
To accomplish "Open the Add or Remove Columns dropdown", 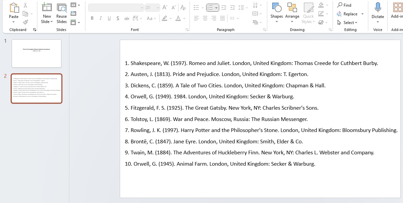I will [235, 18].
